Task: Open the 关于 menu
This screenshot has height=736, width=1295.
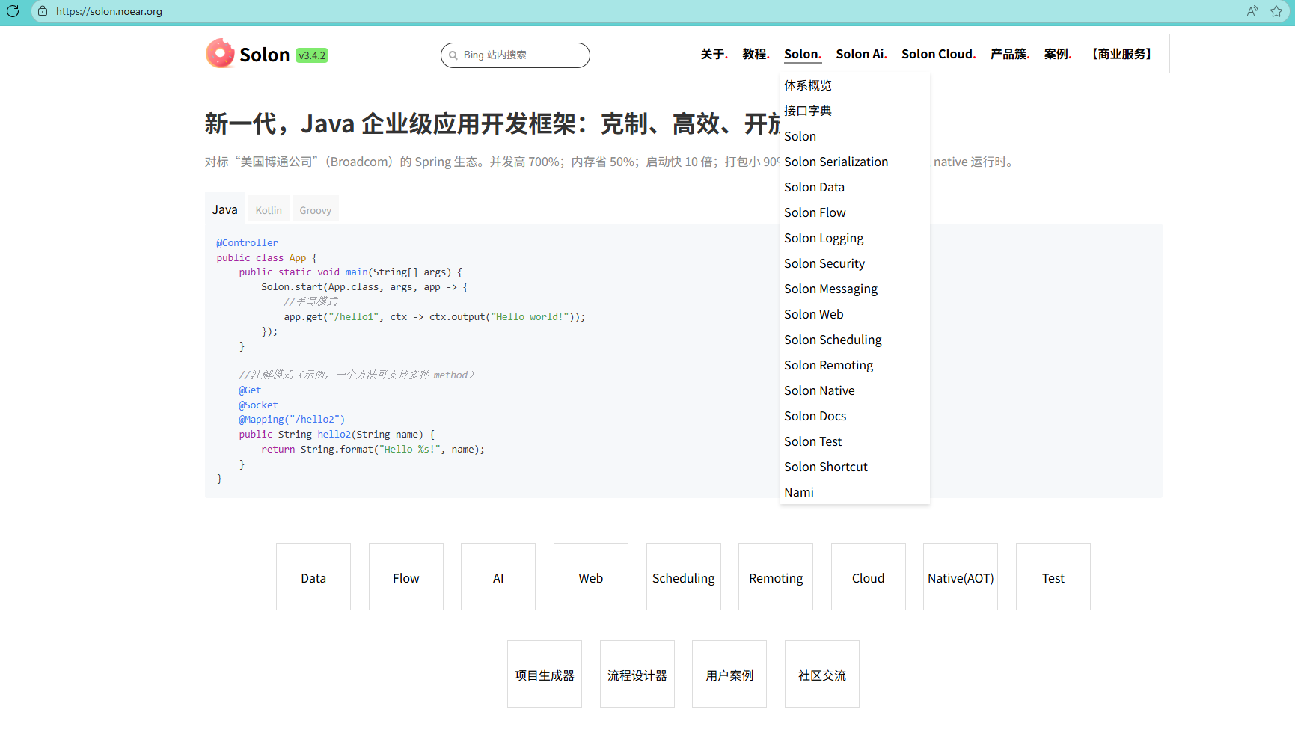Action: click(x=714, y=54)
